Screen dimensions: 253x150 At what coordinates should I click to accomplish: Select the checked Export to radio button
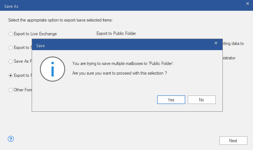click(x=10, y=76)
